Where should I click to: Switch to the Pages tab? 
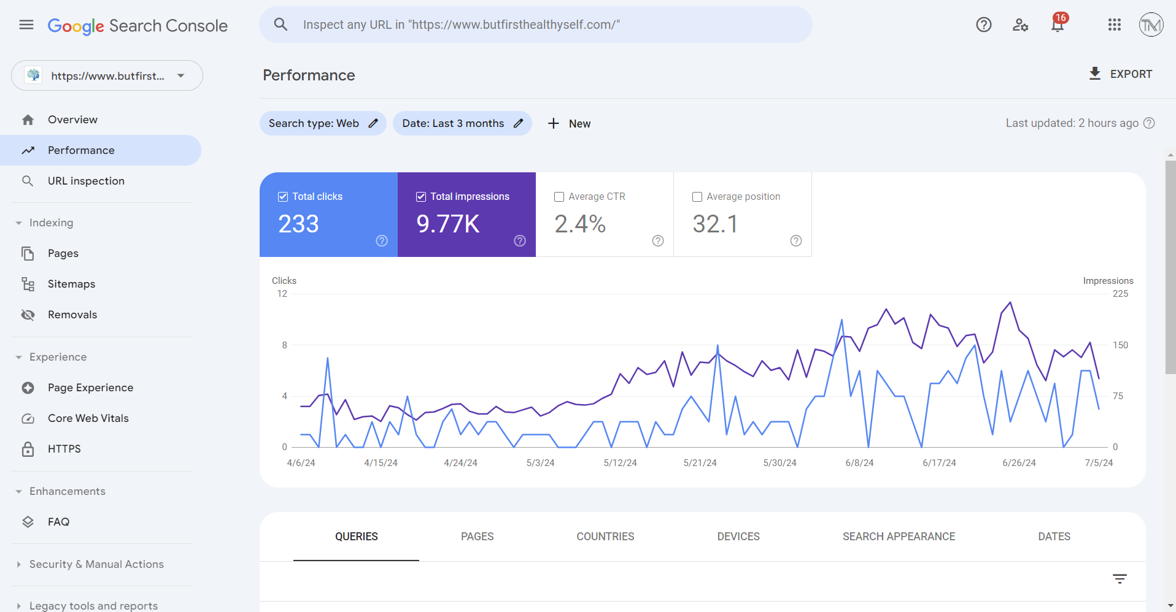[x=478, y=537]
